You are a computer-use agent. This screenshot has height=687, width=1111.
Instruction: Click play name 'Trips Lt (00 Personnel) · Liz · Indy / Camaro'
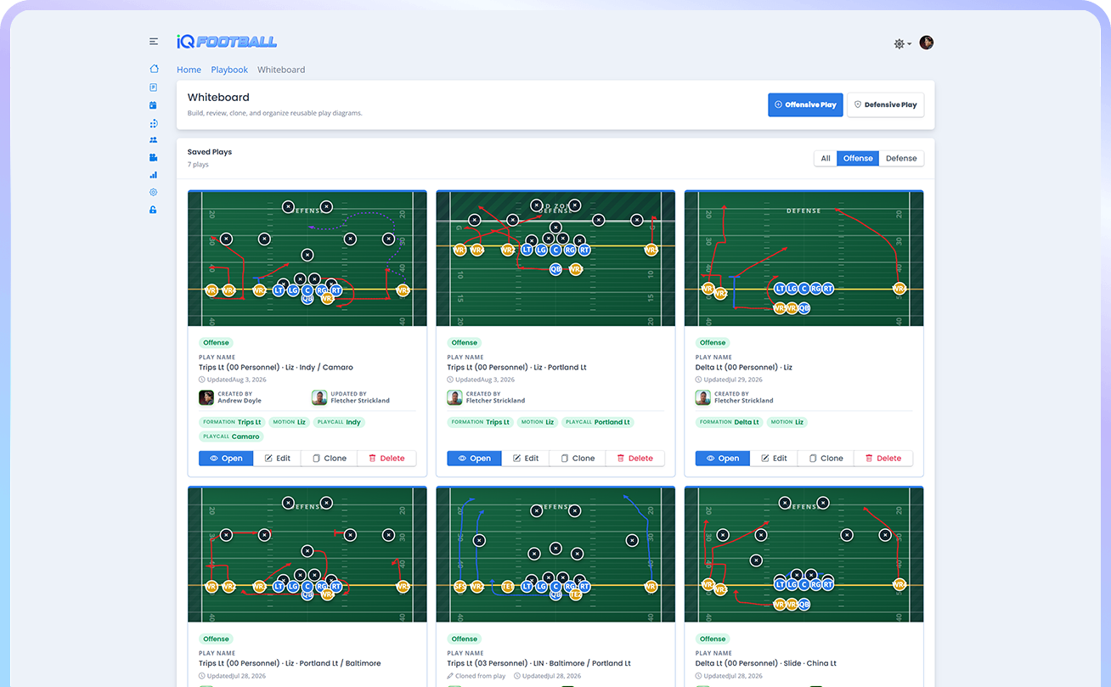276,368
